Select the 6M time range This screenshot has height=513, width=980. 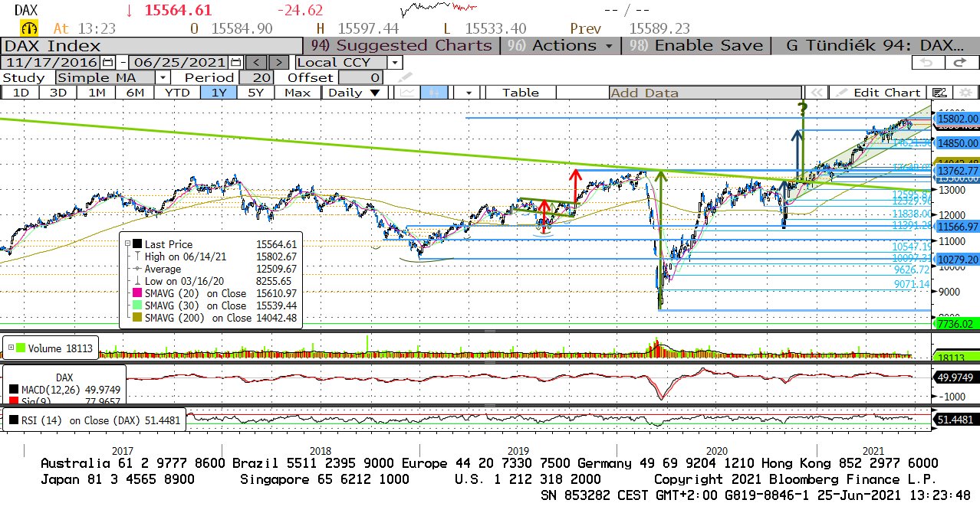(x=136, y=93)
